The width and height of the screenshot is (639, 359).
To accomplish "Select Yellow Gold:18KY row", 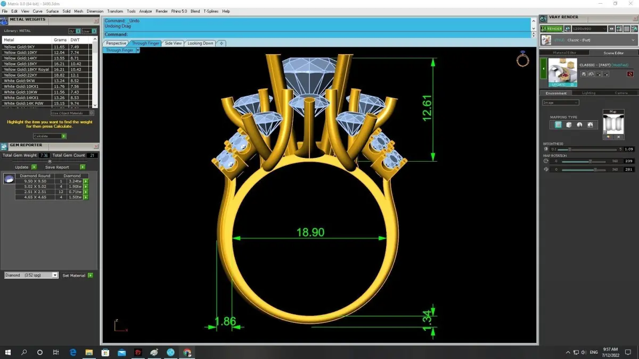I will pos(48,64).
